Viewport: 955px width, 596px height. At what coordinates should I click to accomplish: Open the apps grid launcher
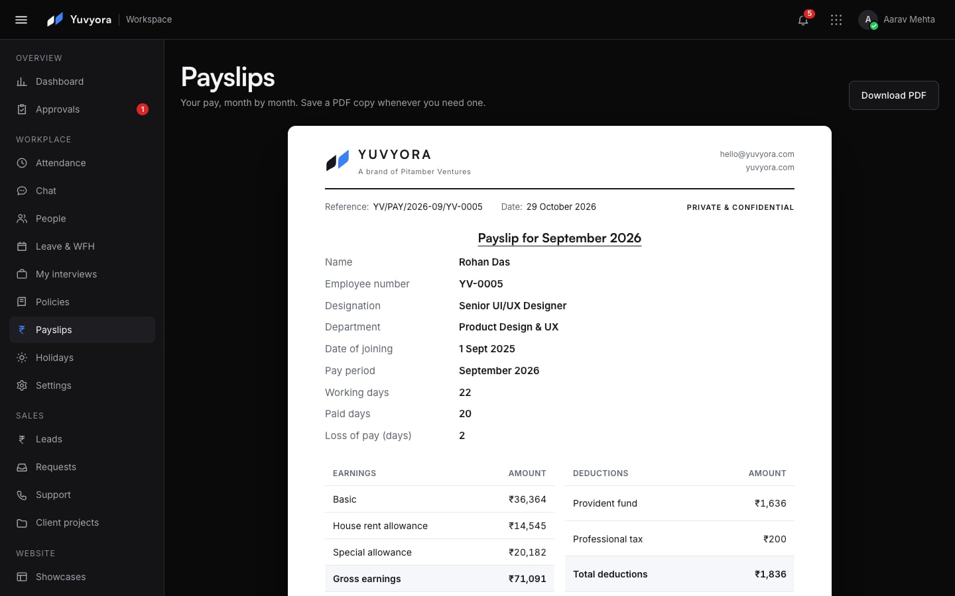[836, 20]
